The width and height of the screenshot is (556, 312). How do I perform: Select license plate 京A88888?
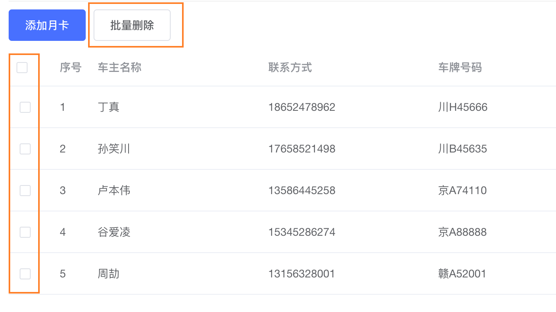pyautogui.click(x=462, y=232)
